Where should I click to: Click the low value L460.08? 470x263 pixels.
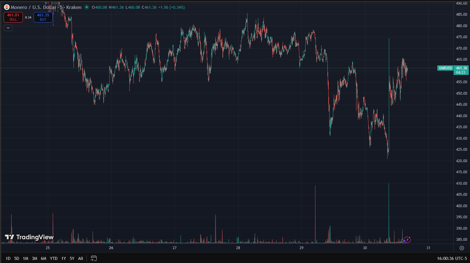(x=133, y=7)
